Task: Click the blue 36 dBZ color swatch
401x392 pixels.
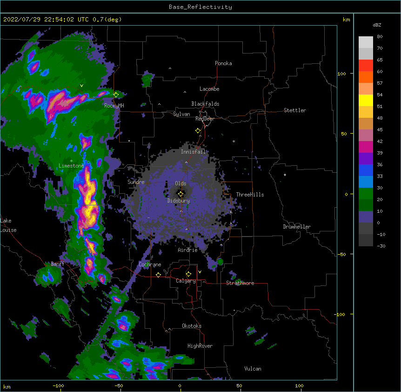Action: [x=366, y=170]
